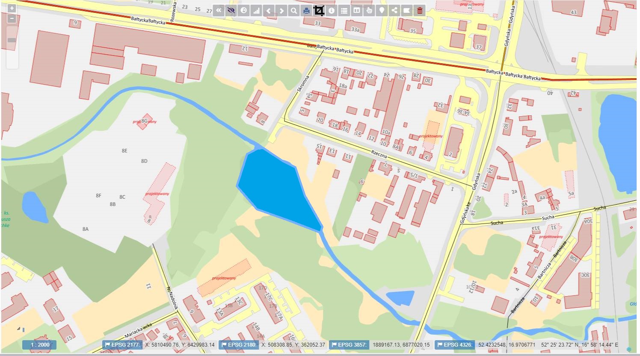Screen dimensions: 640x356
Task: Open the two-column table view
Action: (x=357, y=11)
